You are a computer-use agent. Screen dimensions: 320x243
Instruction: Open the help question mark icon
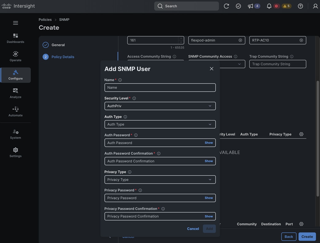(x=300, y=6)
